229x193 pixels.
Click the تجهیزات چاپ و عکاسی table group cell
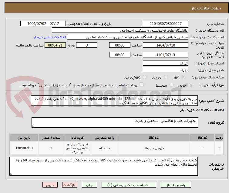coord(78,148)
